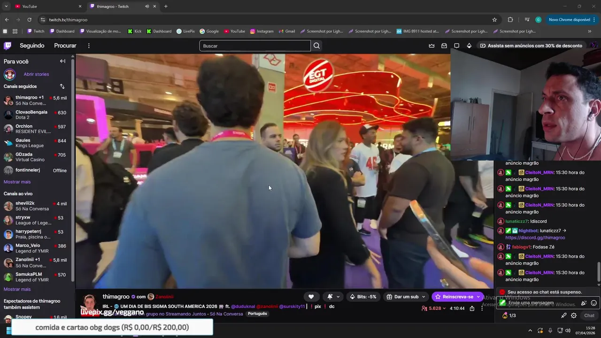Open the bits diamond icon in the top bar
Image resolution: width=601 pixels, height=338 pixels.
pos(469,46)
